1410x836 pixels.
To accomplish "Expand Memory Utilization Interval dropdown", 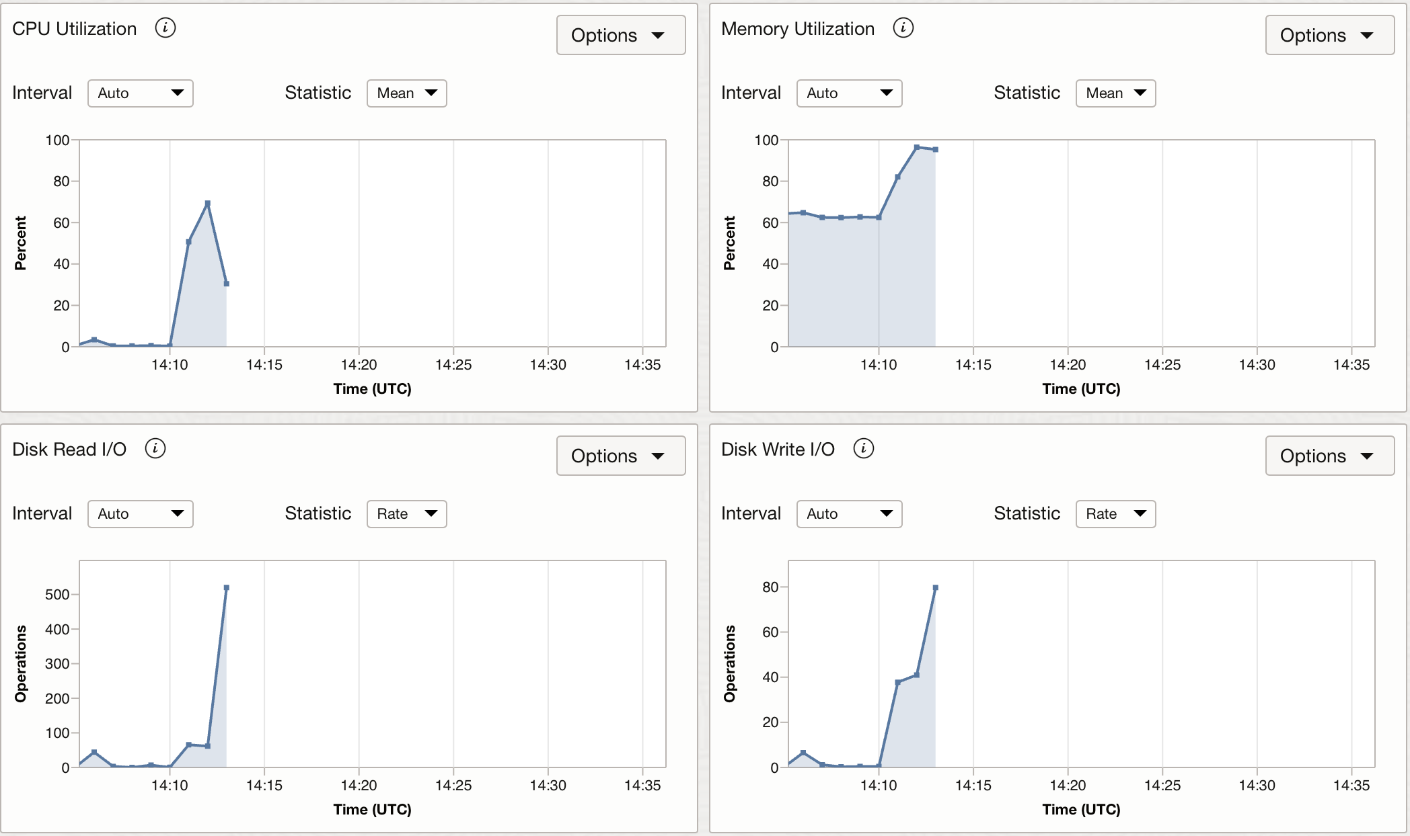I will coord(849,93).
